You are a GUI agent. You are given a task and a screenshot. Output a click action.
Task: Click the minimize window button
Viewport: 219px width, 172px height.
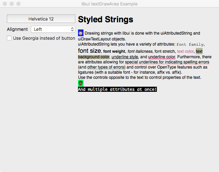point(12,4)
